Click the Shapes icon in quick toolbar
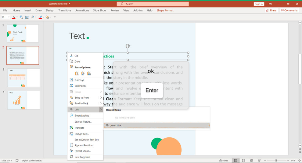 click(21, 17)
